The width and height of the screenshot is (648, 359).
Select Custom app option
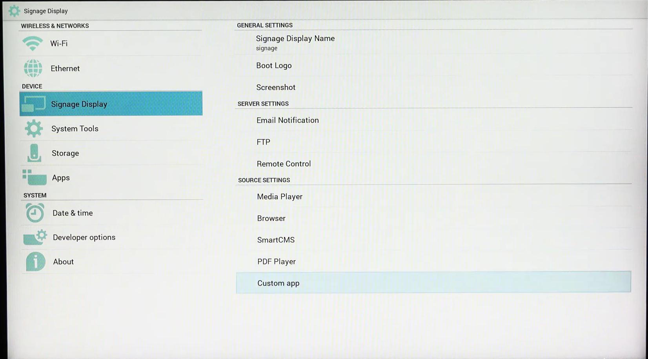point(433,282)
